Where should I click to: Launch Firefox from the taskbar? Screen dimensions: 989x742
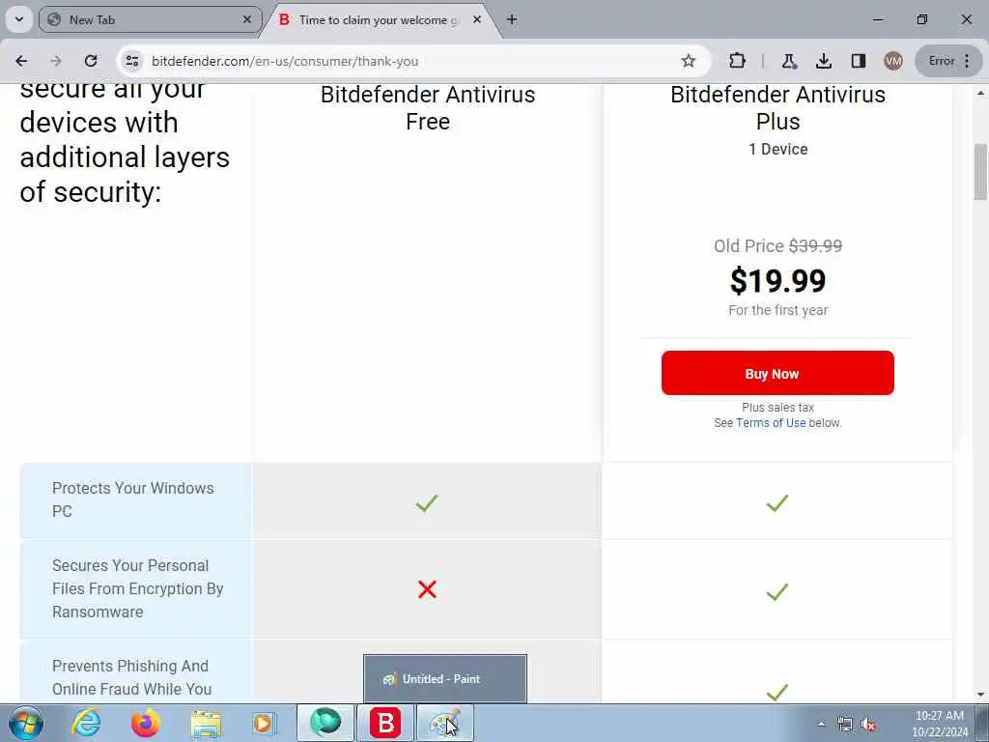(146, 723)
